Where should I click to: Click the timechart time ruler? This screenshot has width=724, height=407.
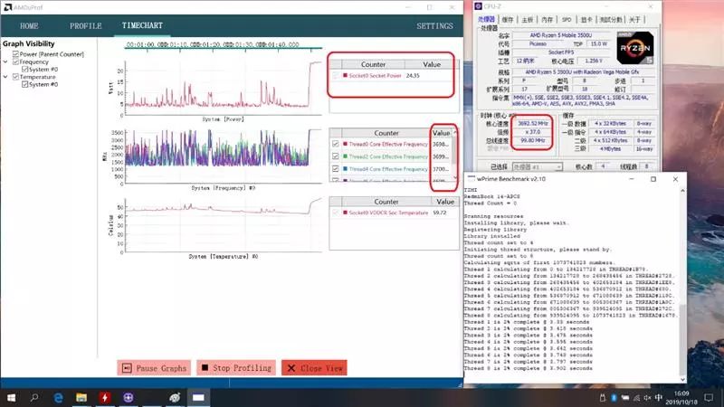click(x=224, y=45)
